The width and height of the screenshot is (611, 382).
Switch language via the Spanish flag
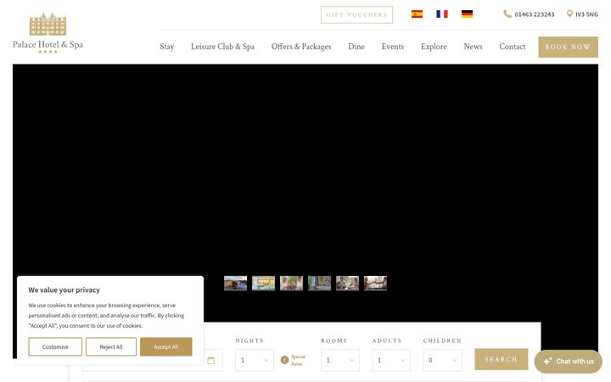click(417, 14)
